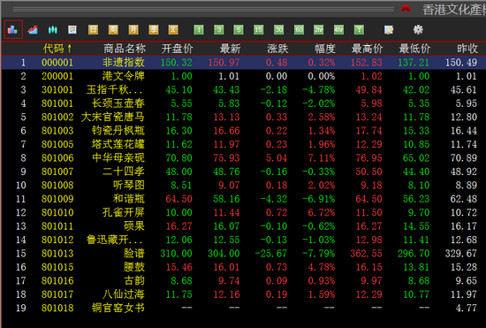Sort by 昨收 column header
This screenshot has width=486, height=328.
click(467, 49)
